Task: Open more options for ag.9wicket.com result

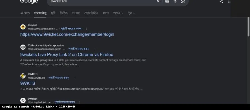Action: coord(80,102)
